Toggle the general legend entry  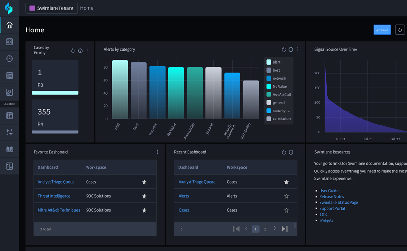[276, 103]
